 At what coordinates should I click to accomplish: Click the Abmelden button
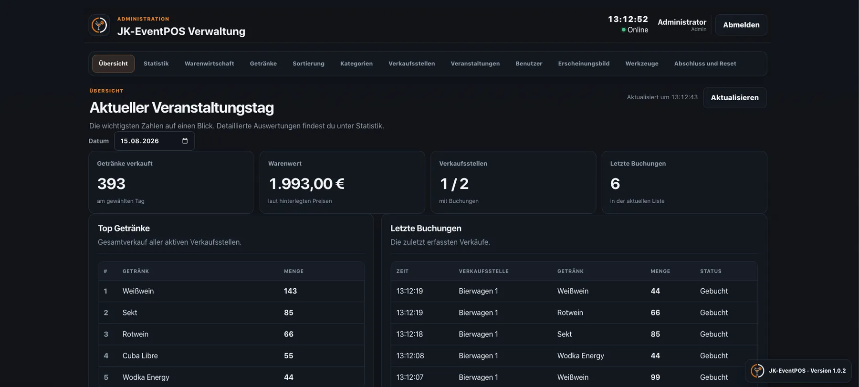tap(741, 25)
